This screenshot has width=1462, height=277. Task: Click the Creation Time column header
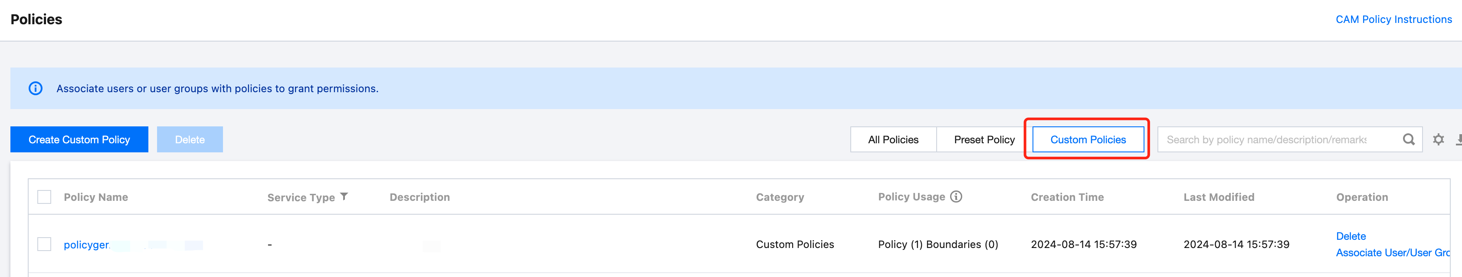(1067, 197)
